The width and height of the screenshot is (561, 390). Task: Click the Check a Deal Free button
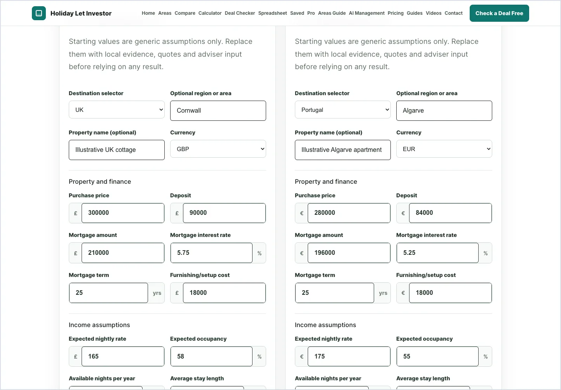click(499, 13)
